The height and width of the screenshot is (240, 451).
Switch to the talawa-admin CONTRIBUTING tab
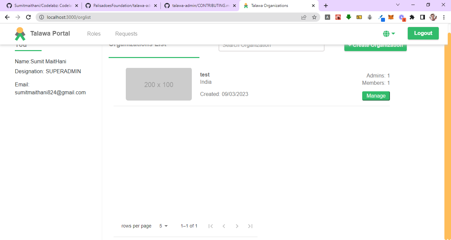click(x=198, y=5)
